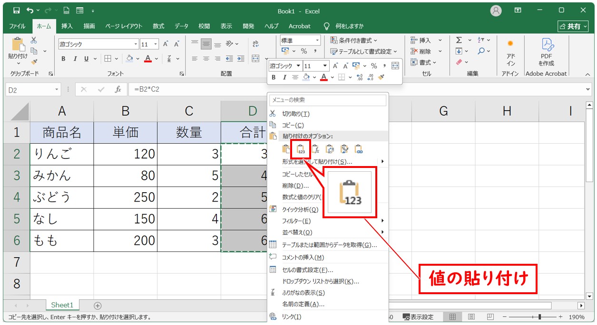Select セルの書式設定(F)... from context menu
This screenshot has width=597, height=325.
click(307, 270)
